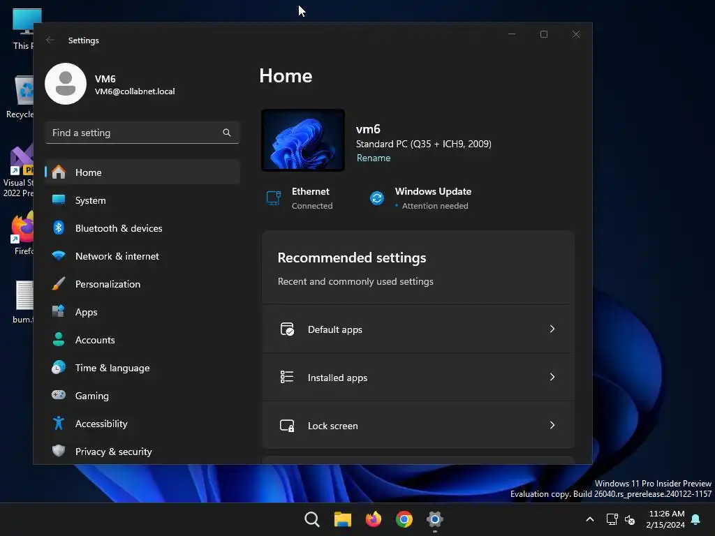Open Firefox from the taskbar
The height and width of the screenshot is (536, 715).
coord(374,519)
